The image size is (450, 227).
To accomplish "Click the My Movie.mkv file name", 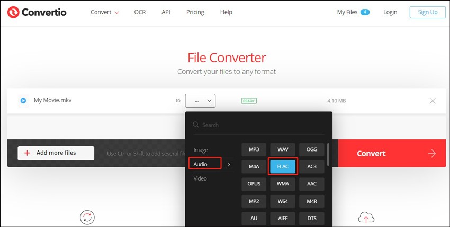I will (53, 100).
